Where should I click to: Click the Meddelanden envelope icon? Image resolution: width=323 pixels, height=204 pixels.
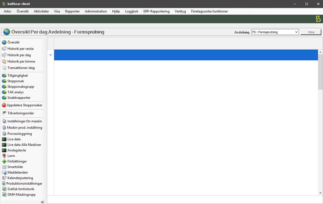point(4,172)
